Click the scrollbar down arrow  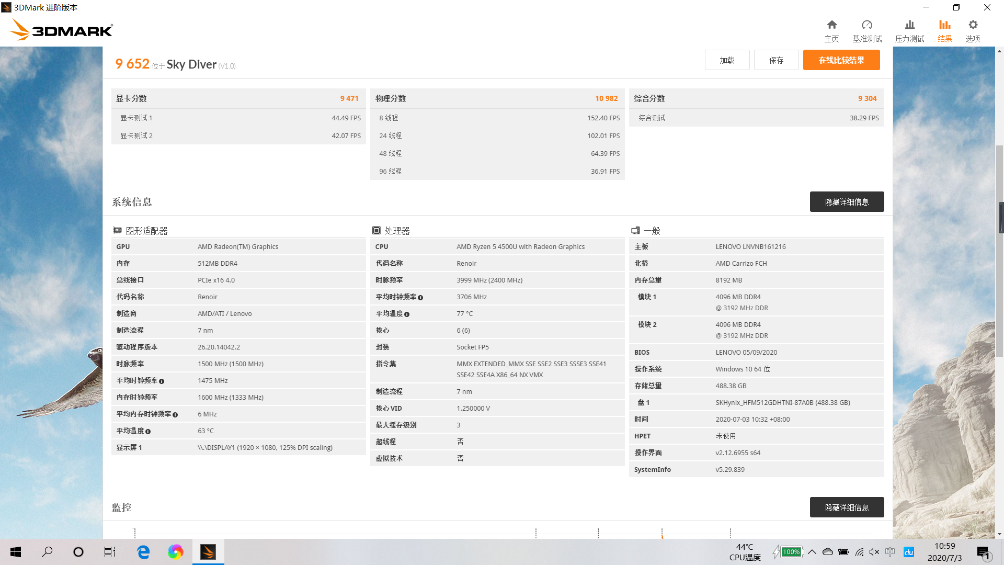[x=1000, y=534]
